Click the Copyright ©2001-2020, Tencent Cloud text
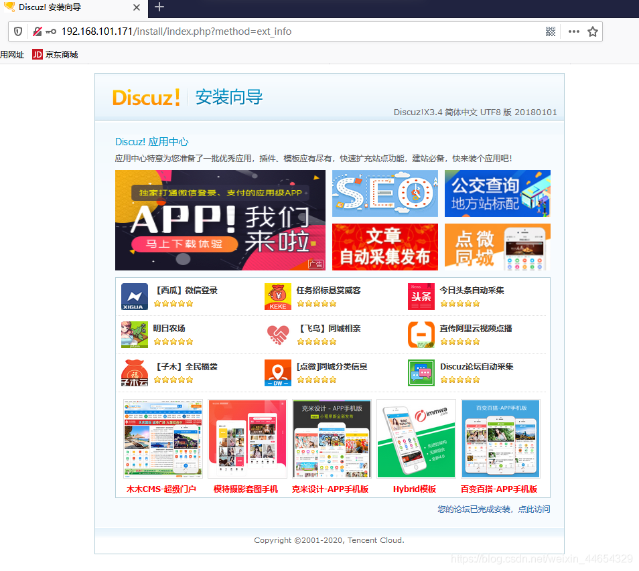 (330, 540)
